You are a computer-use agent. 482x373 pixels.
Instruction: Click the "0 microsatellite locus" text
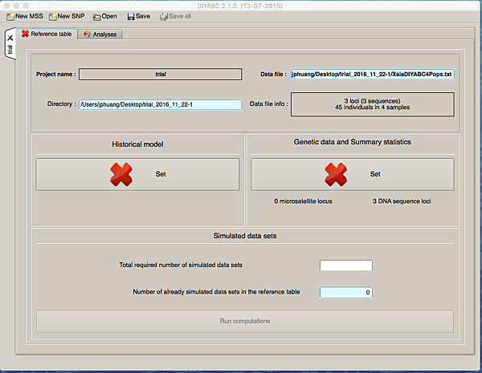(303, 201)
